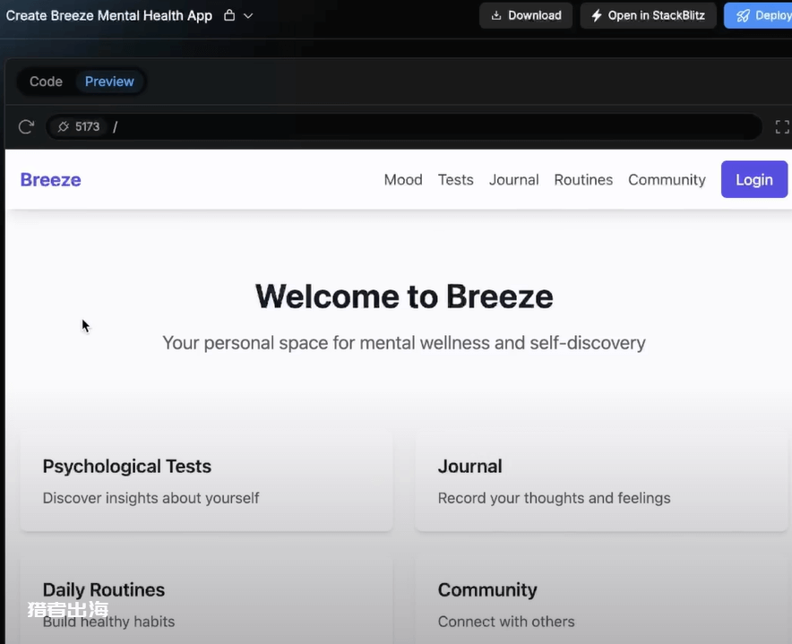
Task: Open project in StackBlitz
Action: [648, 15]
